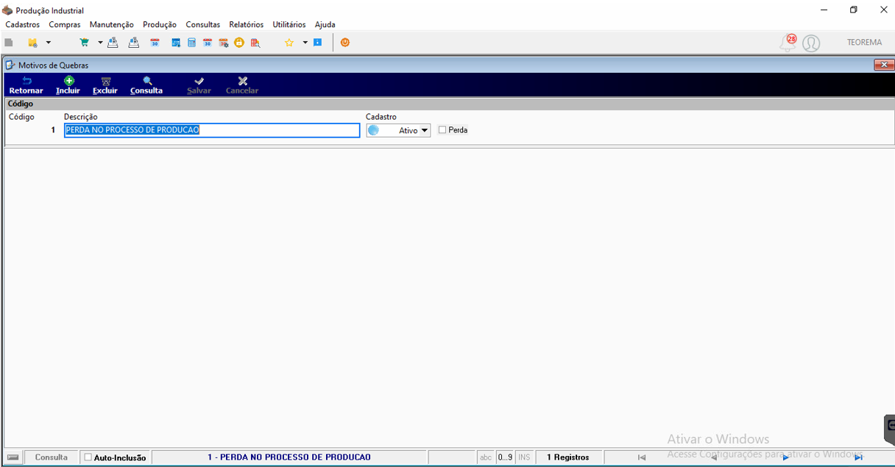This screenshot has height=467, width=895.
Task: Click the 0...9 indicator in the status bar
Action: pyautogui.click(x=505, y=457)
